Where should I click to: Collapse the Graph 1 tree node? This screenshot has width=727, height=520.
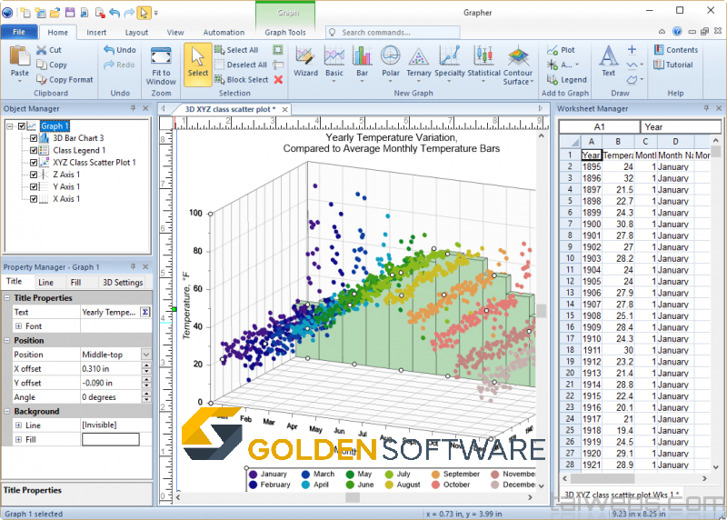[10, 126]
